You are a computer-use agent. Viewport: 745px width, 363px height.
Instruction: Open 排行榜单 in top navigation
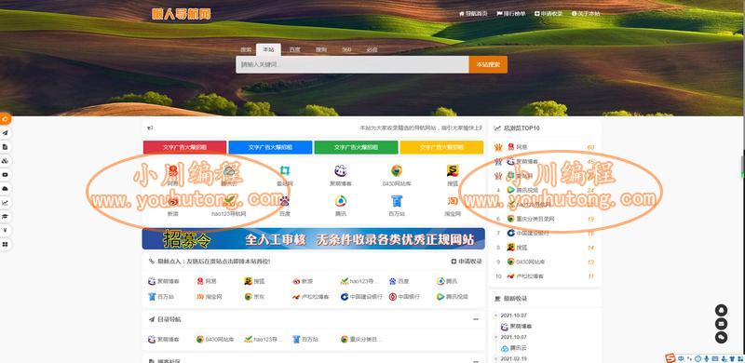coord(511,14)
